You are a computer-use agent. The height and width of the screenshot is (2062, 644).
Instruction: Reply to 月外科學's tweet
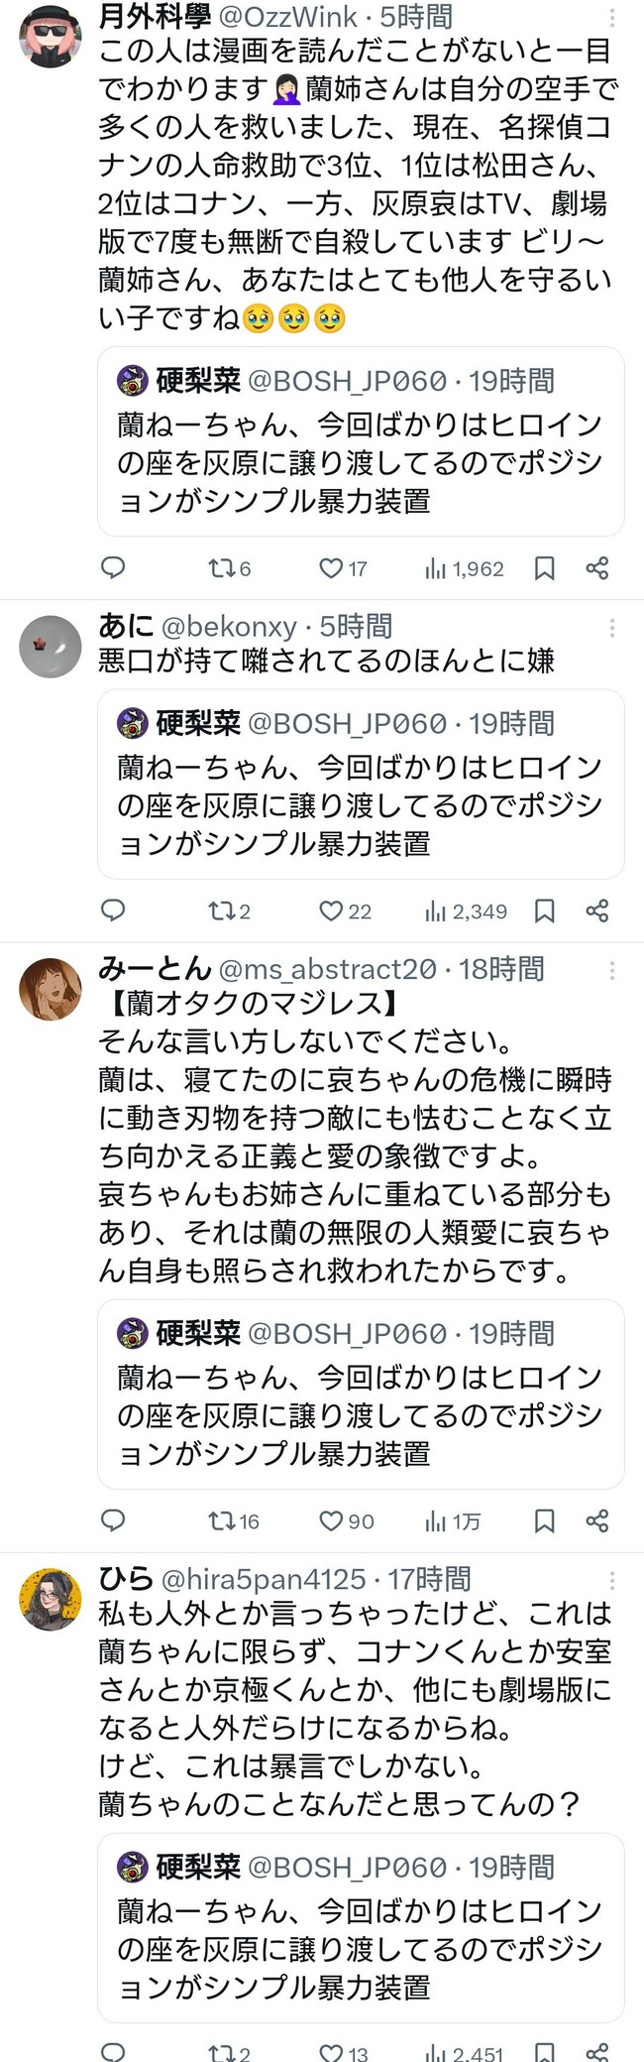[114, 567]
